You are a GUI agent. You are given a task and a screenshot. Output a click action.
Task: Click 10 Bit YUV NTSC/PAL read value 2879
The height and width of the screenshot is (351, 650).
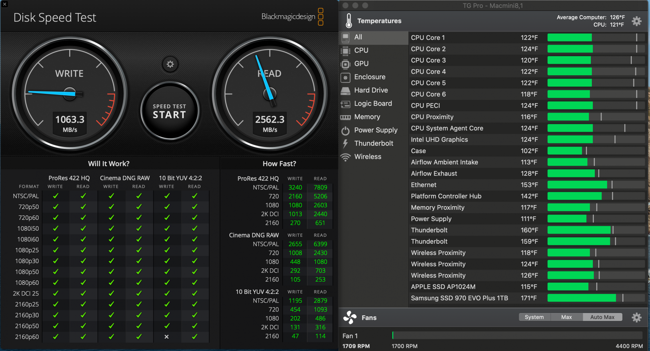click(320, 301)
